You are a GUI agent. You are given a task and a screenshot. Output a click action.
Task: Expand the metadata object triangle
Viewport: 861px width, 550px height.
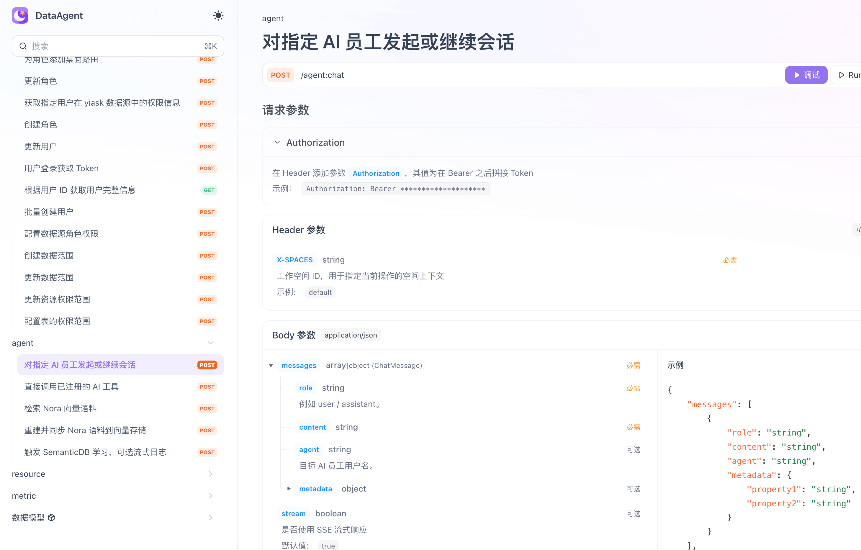[x=289, y=489]
